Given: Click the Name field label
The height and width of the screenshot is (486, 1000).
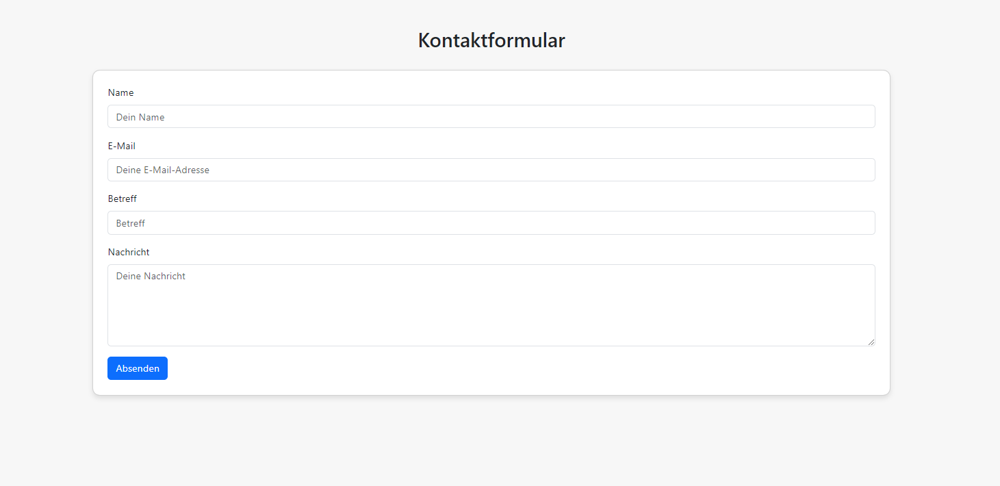Looking at the screenshot, I should pyautogui.click(x=120, y=92).
